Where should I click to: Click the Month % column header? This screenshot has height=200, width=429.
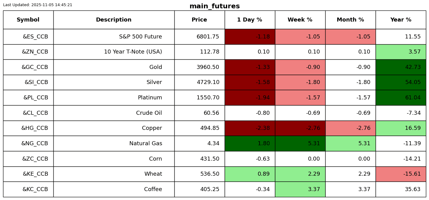(350, 20)
